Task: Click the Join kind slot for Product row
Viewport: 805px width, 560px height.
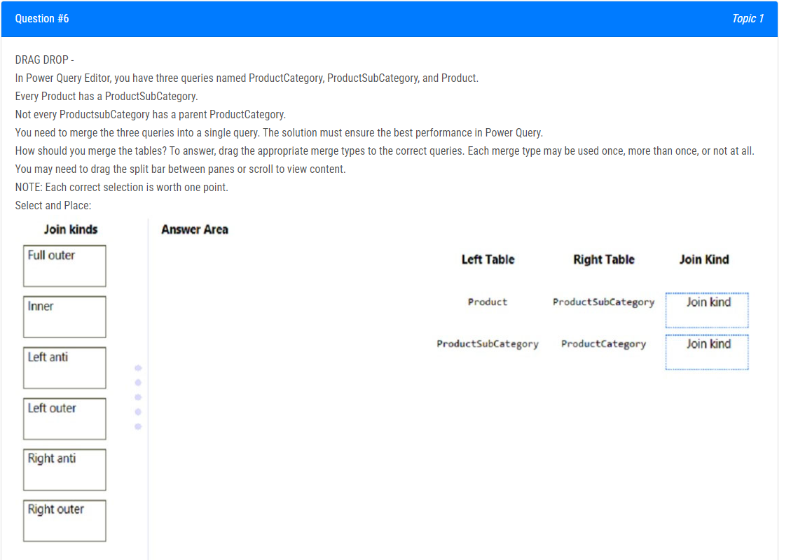Action: (x=707, y=310)
